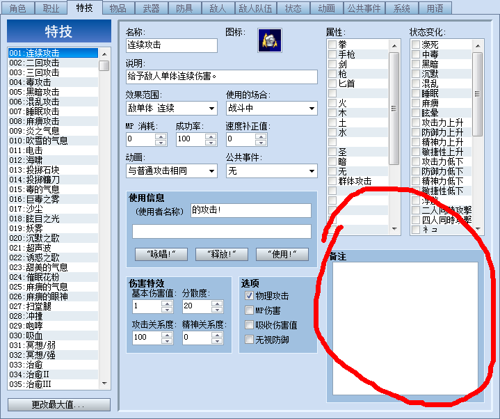Select skill 030:吸血

53,335
